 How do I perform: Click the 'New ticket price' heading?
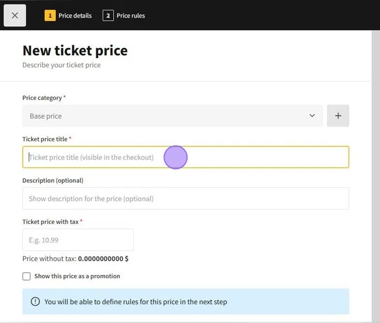click(x=75, y=50)
